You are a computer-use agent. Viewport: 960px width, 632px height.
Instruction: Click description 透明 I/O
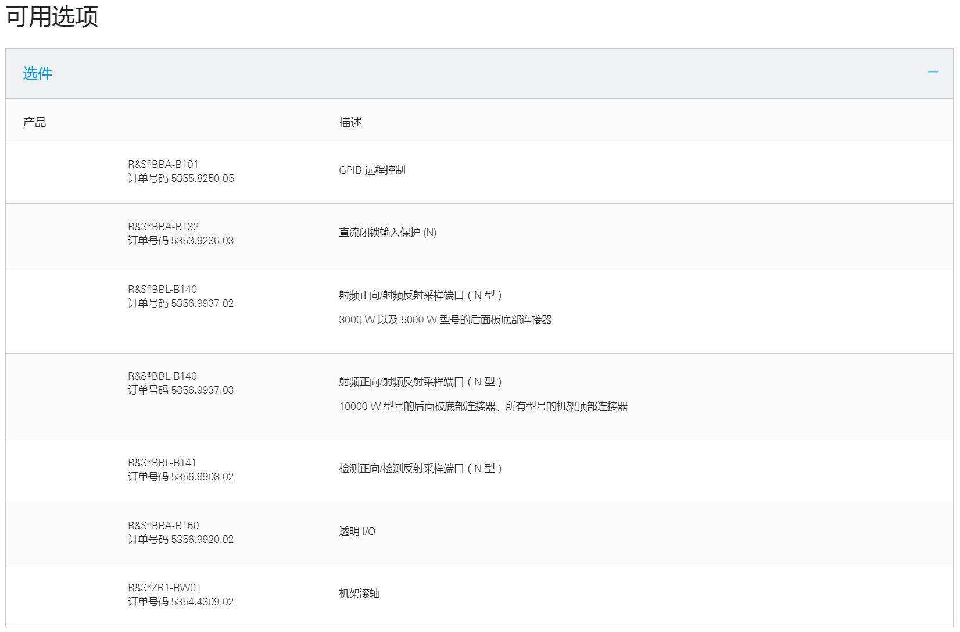point(357,531)
